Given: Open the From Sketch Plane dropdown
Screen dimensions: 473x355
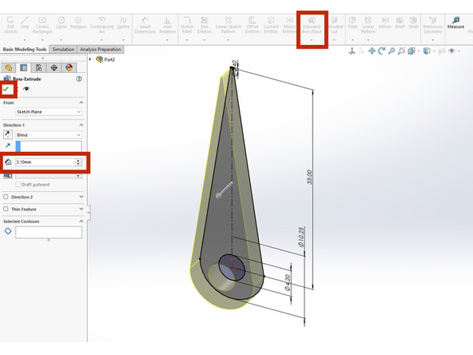Looking at the screenshot, I should coord(49,112).
